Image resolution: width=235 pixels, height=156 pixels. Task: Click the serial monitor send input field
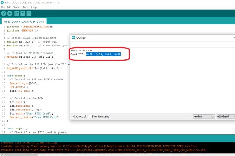click(150, 44)
